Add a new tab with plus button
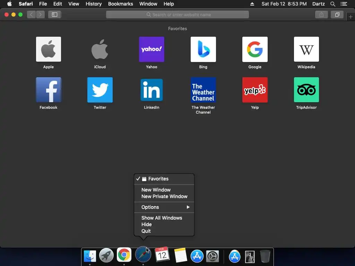Screen dimensions: 355x266 (x=350, y=17)
